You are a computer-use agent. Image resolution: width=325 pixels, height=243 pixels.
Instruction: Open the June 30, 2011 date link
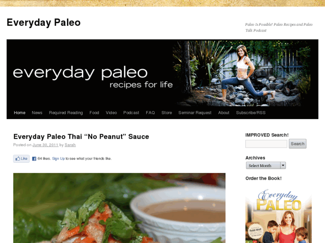coord(46,145)
